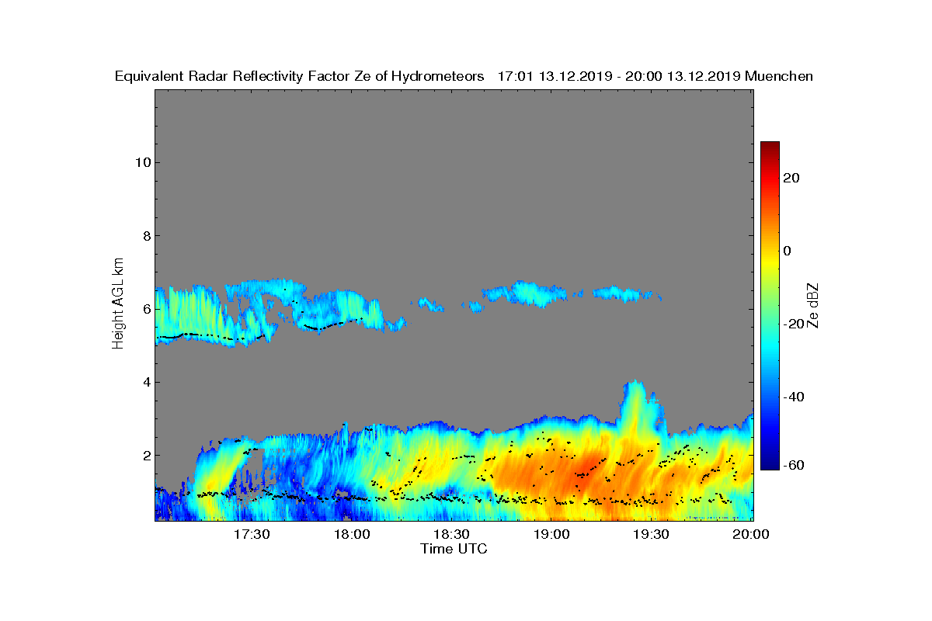Click the 17:30 time tick label
The width and height of the screenshot is (932, 621).
click(x=252, y=534)
